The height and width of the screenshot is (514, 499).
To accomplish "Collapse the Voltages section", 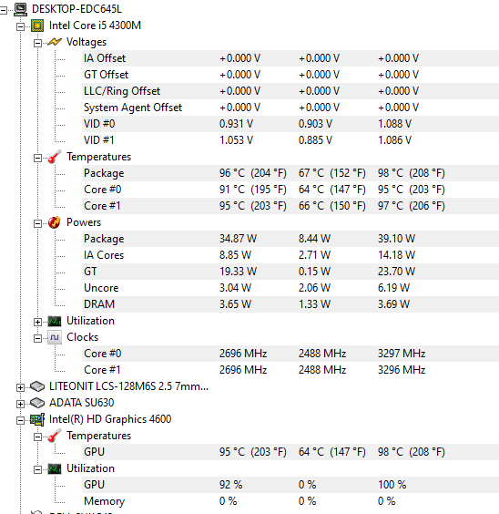I will click(37, 43).
